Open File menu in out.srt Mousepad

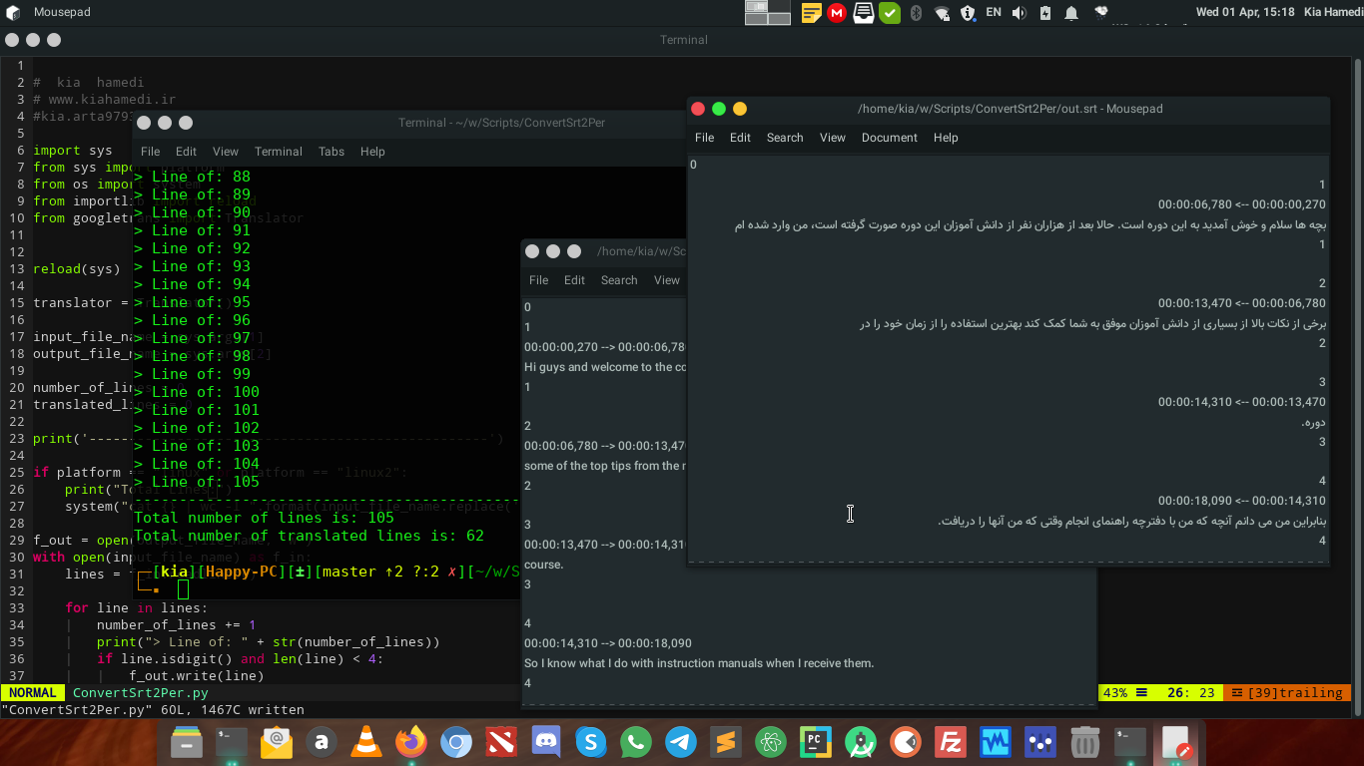point(704,138)
